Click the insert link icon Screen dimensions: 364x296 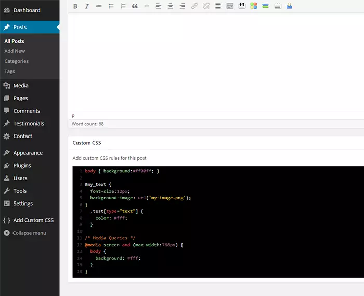[194, 6]
